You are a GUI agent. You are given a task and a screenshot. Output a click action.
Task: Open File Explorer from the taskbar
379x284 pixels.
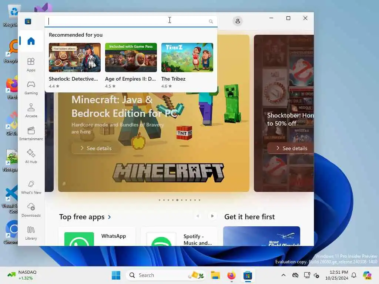(215, 275)
